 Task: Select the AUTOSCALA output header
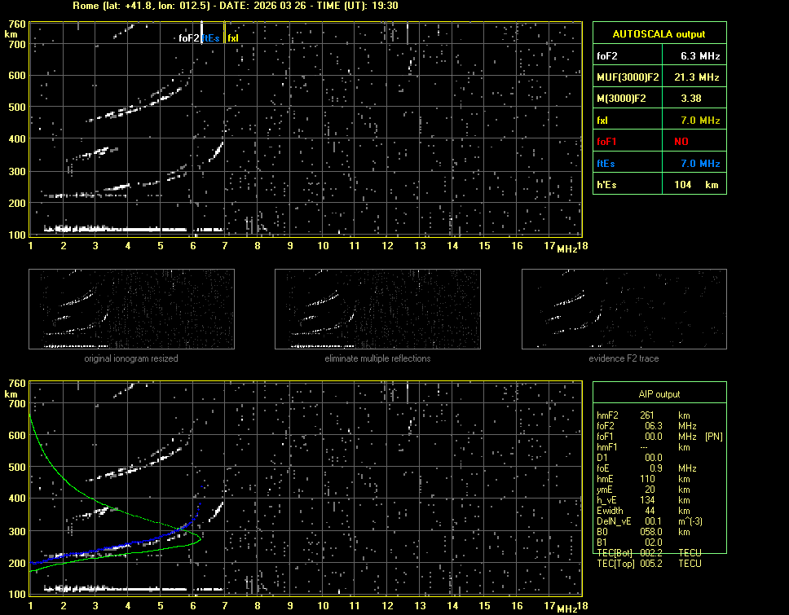pos(659,34)
